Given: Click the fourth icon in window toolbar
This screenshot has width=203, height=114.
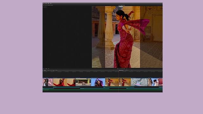Looking at the screenshot, I should click(51, 3).
